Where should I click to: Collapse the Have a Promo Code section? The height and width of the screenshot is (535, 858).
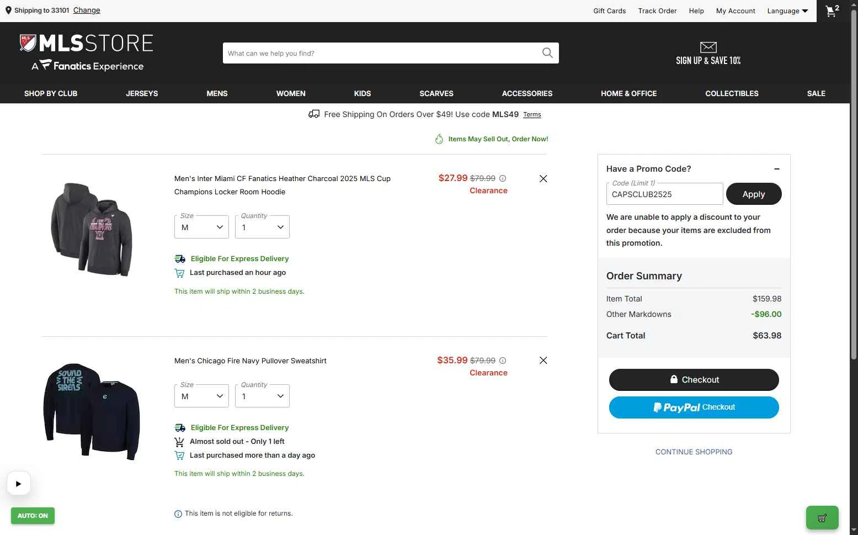coord(777,169)
